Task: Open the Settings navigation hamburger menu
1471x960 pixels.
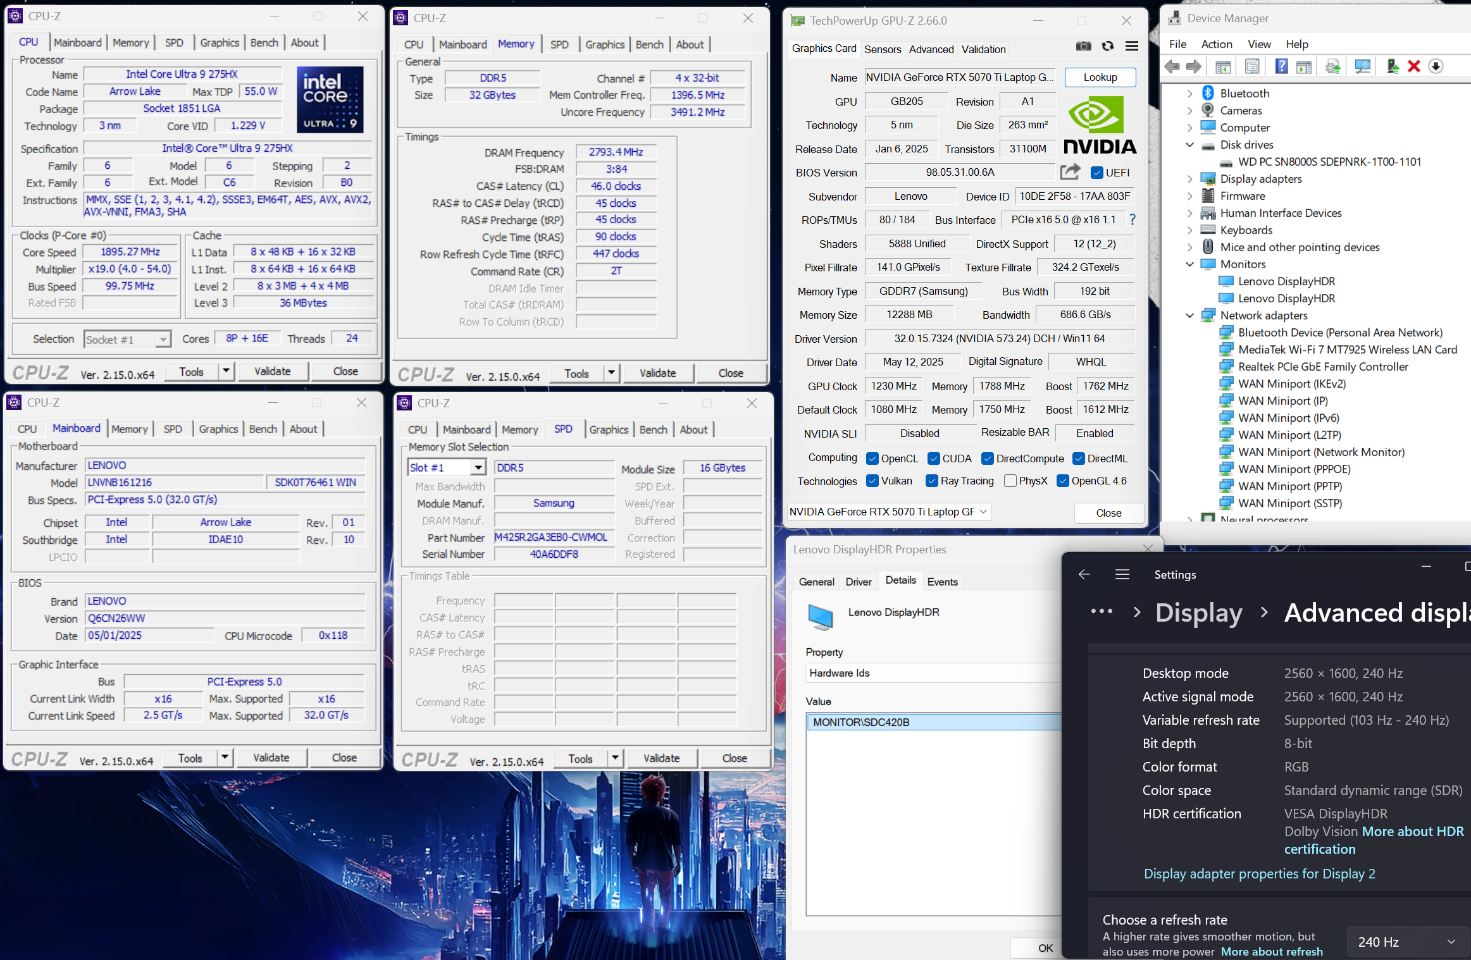Action: tap(1122, 574)
